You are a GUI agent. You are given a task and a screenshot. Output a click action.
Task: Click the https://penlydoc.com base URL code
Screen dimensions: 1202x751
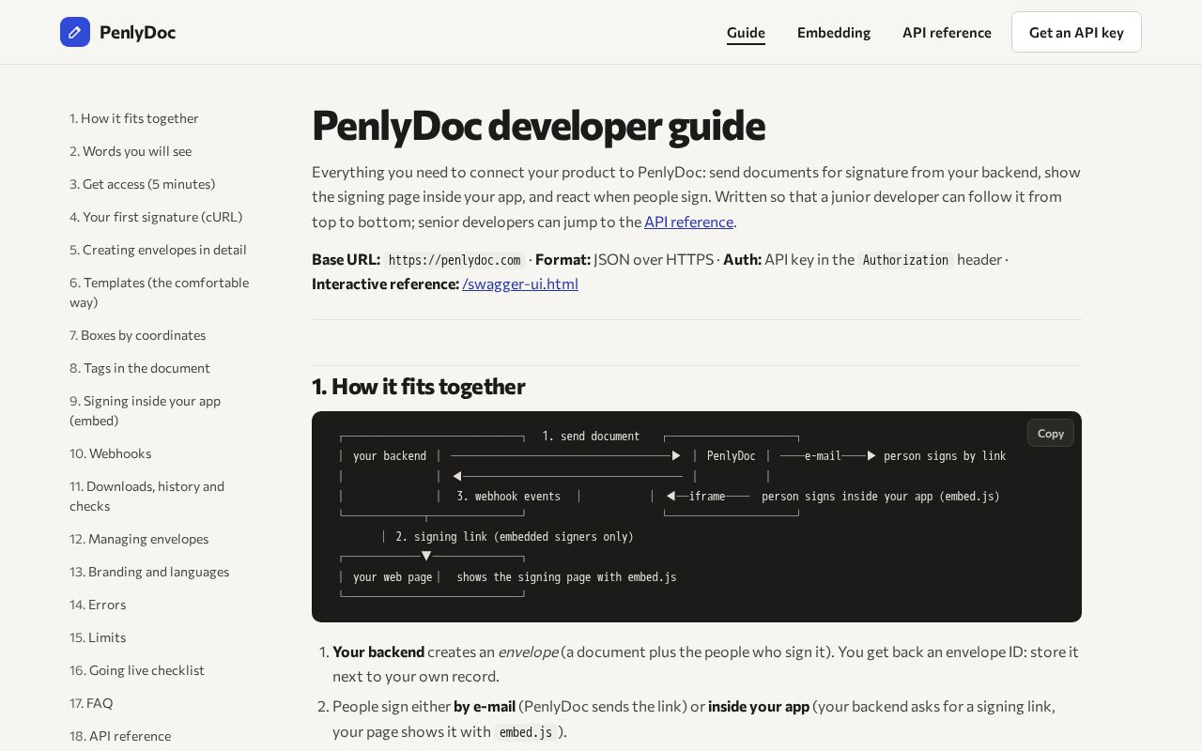coord(455,260)
